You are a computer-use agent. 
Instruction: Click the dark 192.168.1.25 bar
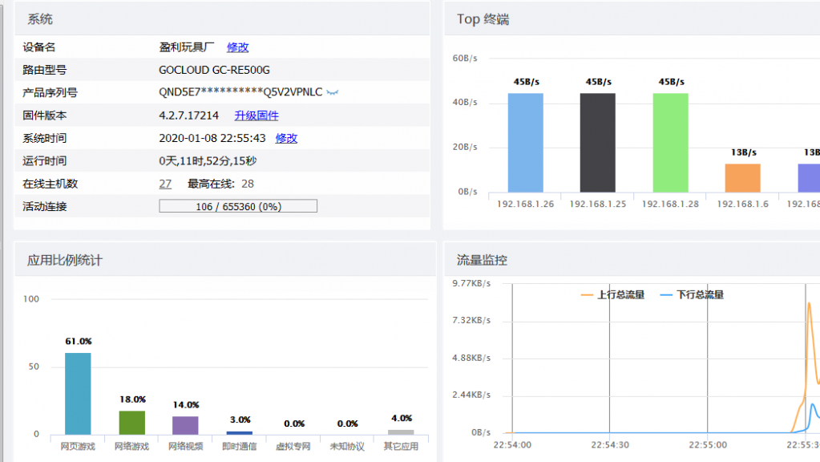tap(598, 143)
